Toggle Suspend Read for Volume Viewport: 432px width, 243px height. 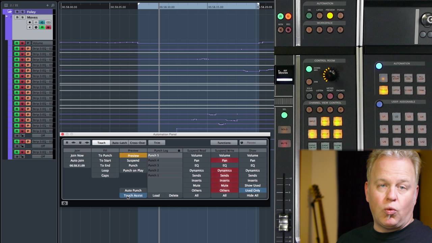click(196, 156)
